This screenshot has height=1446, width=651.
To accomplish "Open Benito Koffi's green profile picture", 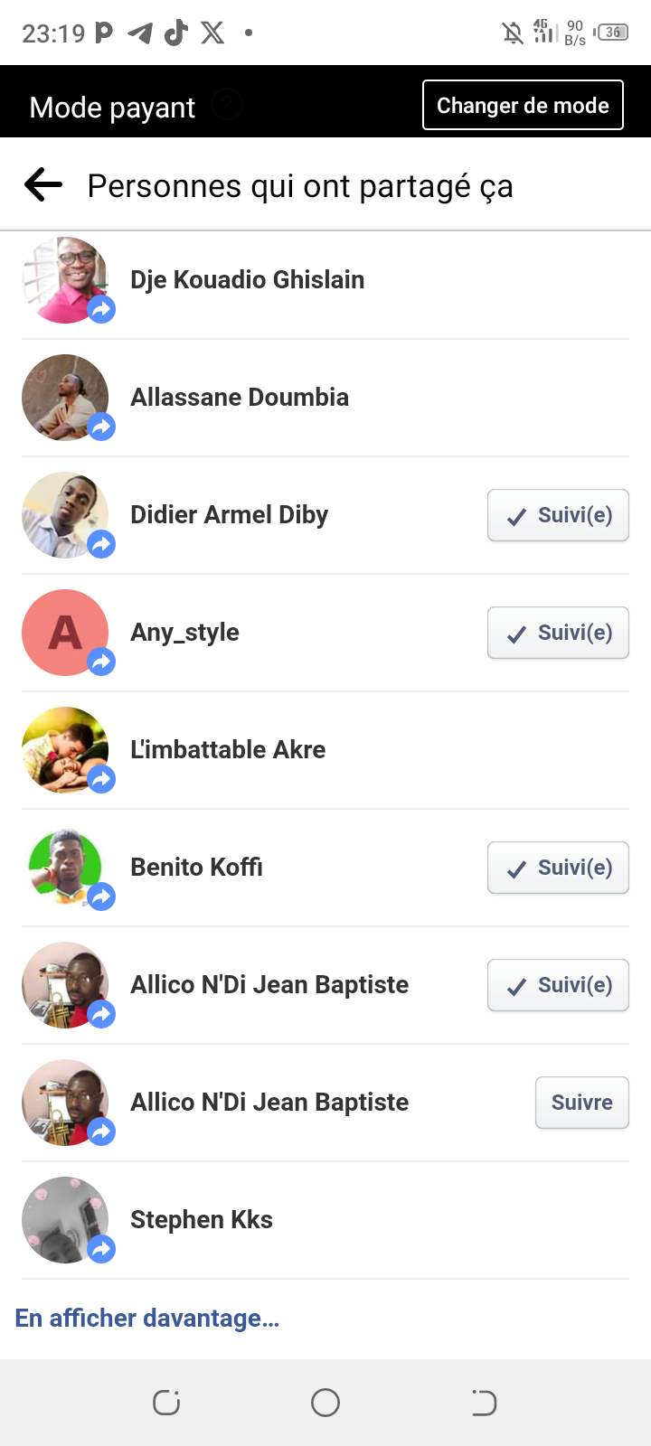I will click(64, 867).
